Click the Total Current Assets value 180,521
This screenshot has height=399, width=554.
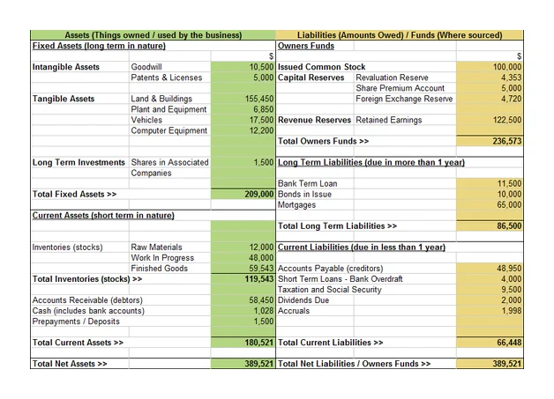(x=259, y=343)
